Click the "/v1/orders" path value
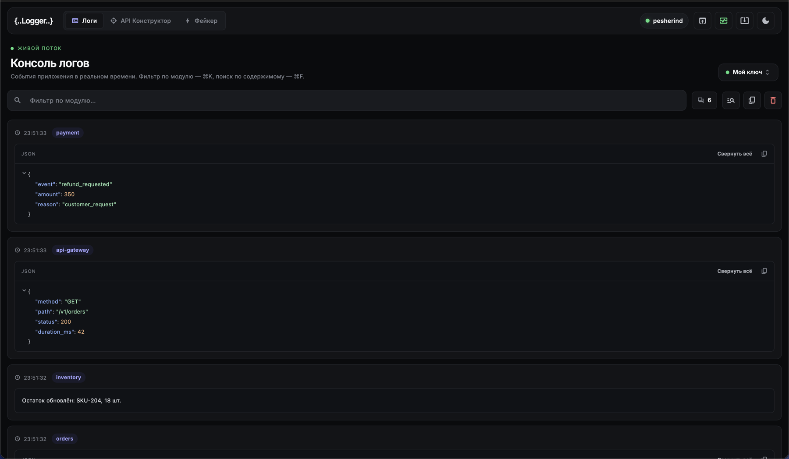The image size is (789, 459). [x=72, y=312]
